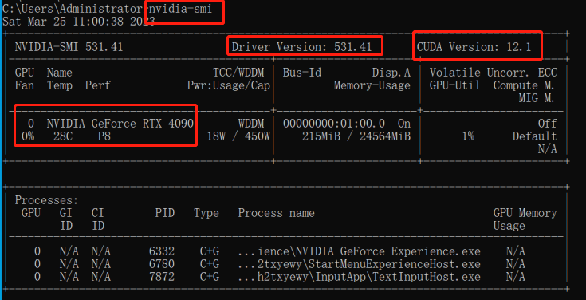Screen dimensions: 586x300
Task: Click the Bus-Id value 00000000:01:00.0
Action: (x=334, y=124)
